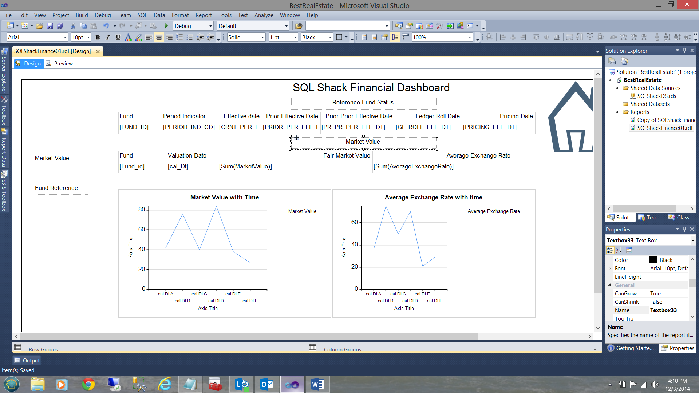
Task: Click the Market Value chart title
Action: tap(224, 197)
